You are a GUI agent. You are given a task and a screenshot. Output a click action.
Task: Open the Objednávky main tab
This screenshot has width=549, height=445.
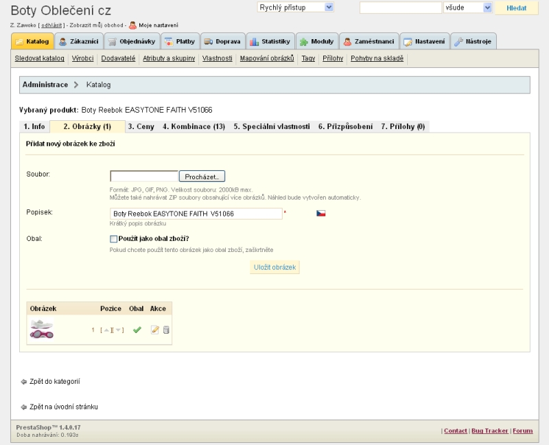pyautogui.click(x=132, y=41)
